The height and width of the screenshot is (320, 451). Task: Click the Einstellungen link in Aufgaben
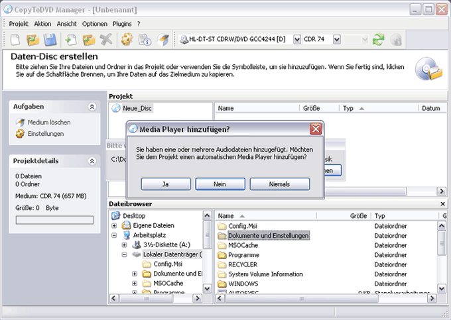coord(46,134)
